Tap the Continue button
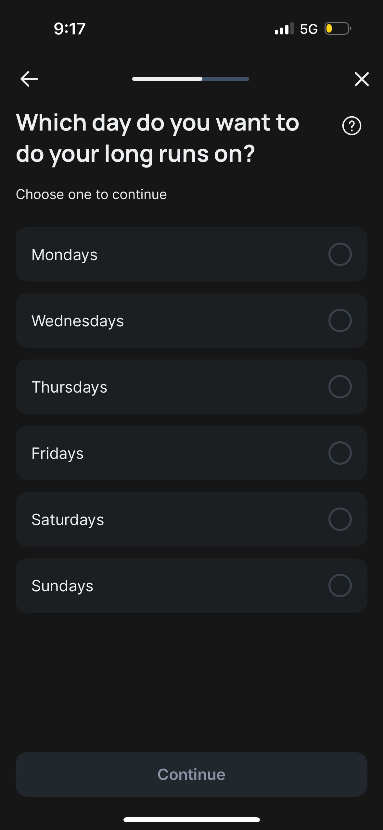This screenshot has width=383, height=830. [x=191, y=774]
